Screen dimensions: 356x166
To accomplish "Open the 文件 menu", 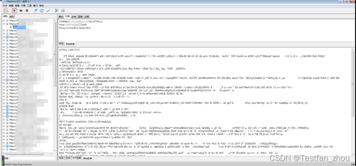I will (5, 6).
